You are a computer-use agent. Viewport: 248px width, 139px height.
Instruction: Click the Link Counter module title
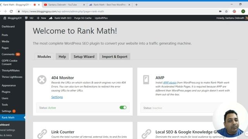tap(63, 132)
